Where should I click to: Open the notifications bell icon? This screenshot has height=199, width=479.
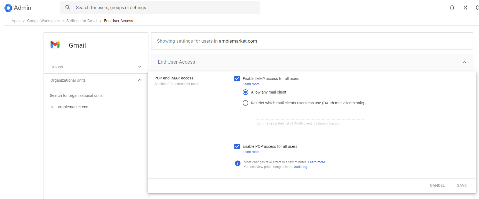(452, 8)
